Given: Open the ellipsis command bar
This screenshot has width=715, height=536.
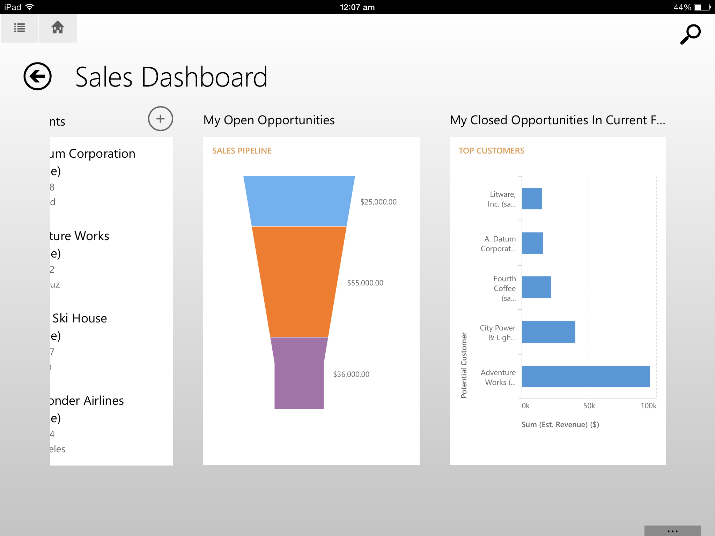Looking at the screenshot, I should (x=672, y=531).
